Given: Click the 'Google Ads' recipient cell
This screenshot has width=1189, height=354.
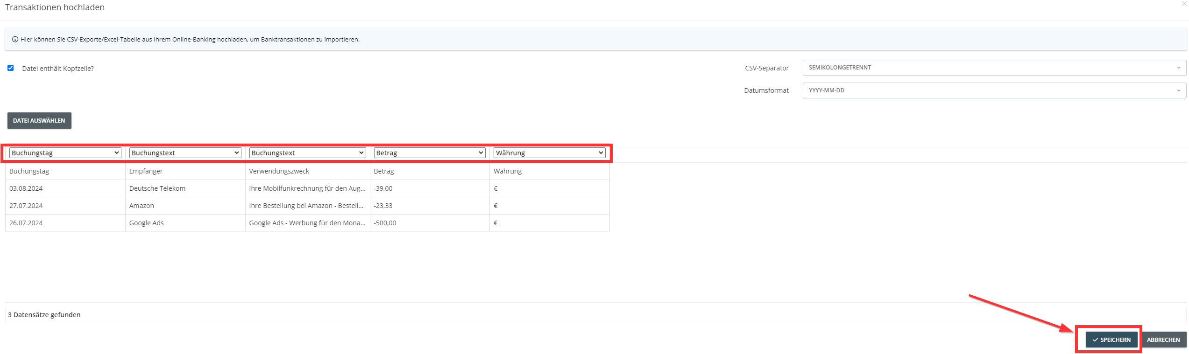Looking at the screenshot, I should (x=185, y=223).
